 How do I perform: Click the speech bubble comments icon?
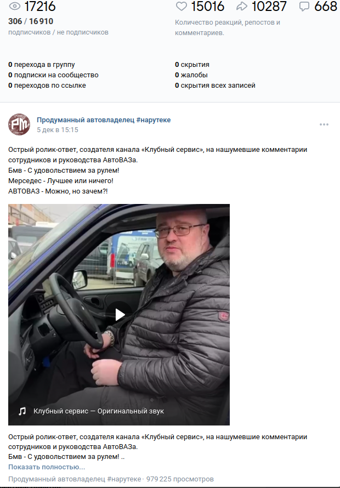pos(304,7)
